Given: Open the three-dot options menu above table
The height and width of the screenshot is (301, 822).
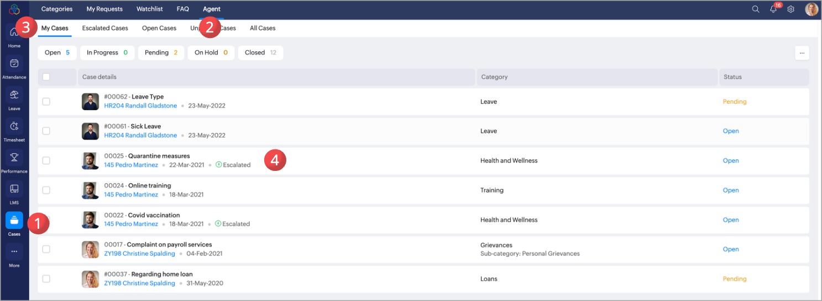Looking at the screenshot, I should click(802, 53).
